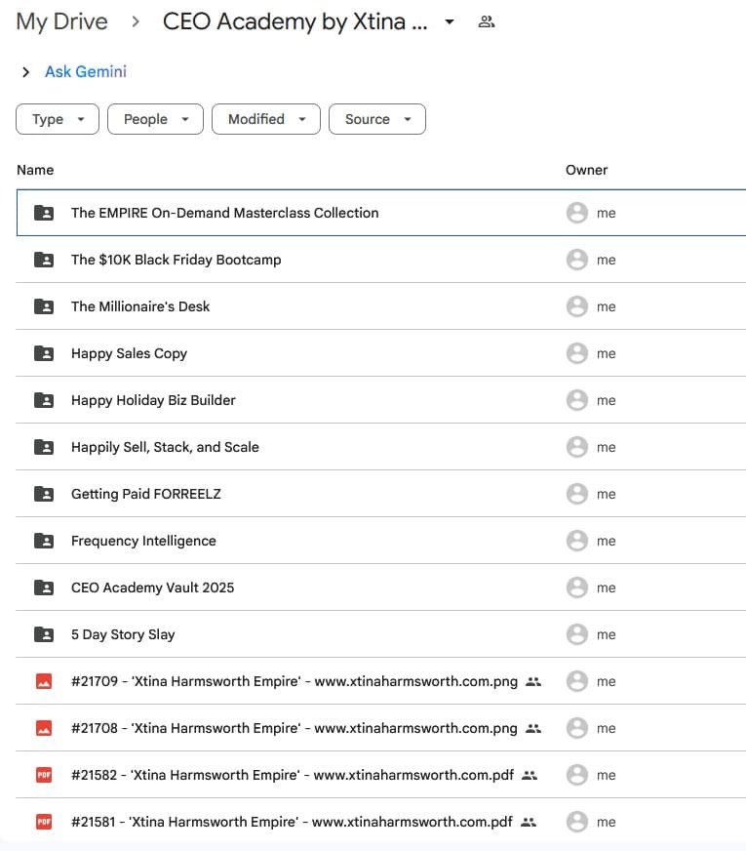Click the folder icon for 5 Day Story Slay

[43, 634]
